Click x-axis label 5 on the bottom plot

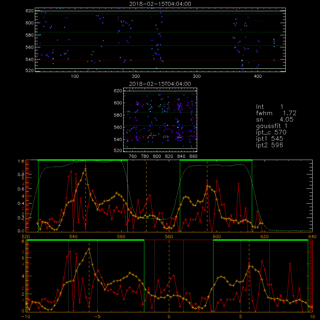pos(241,316)
